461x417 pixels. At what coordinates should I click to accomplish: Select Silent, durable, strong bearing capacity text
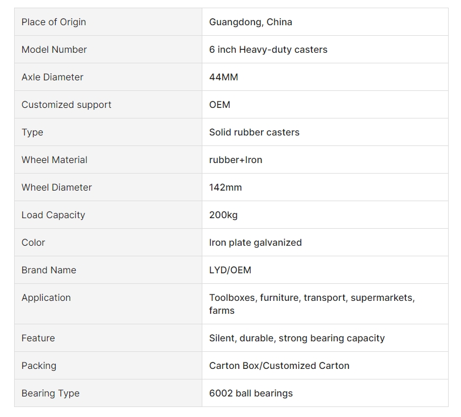pos(297,338)
